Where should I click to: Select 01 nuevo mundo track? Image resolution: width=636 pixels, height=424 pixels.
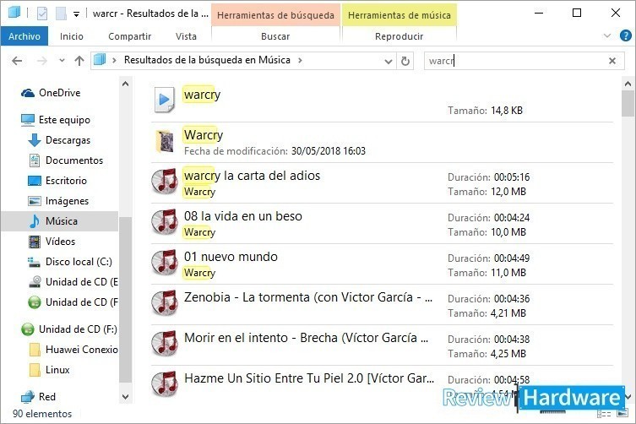click(x=382, y=264)
